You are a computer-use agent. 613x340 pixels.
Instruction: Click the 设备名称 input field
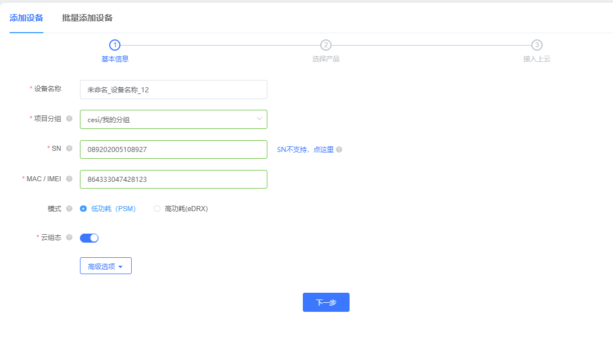tap(173, 90)
